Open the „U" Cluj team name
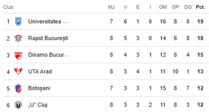Viewport: 209px width, 112px height. 38,105
